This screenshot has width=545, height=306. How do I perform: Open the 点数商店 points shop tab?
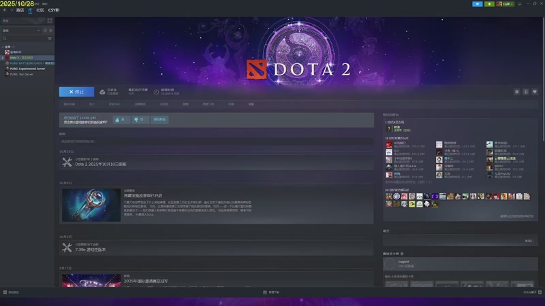[140, 104]
